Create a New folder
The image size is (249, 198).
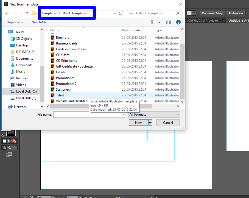coord(40,22)
